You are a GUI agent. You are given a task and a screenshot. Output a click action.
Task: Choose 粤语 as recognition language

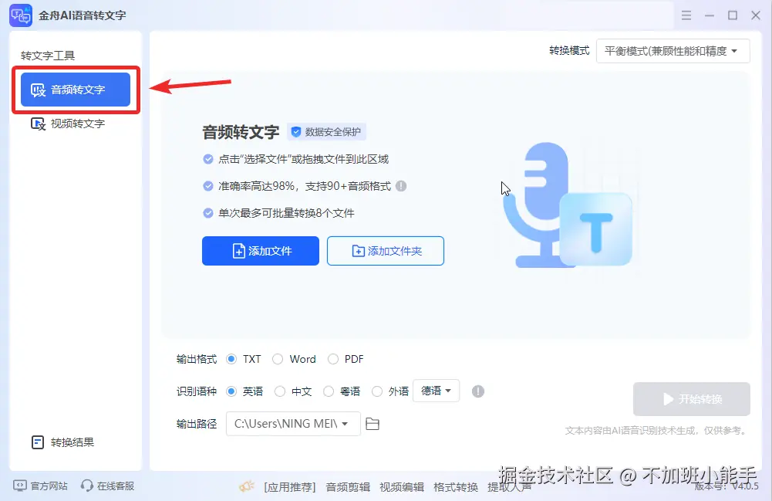329,391
